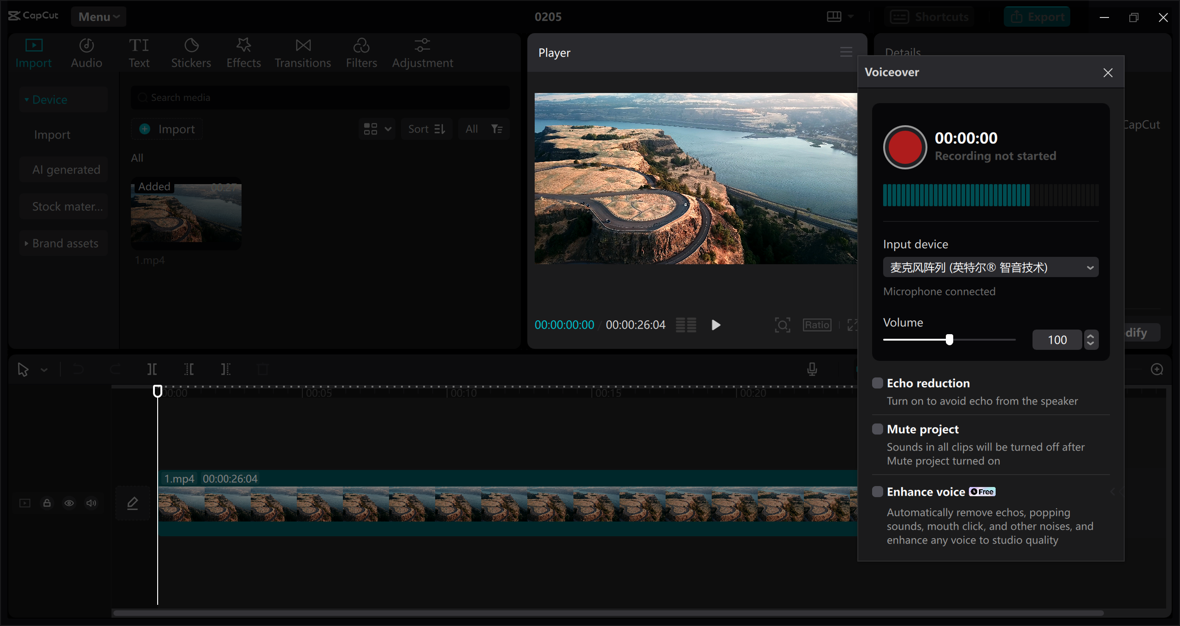Enable Echo reduction
The width and height of the screenshot is (1180, 626).
point(877,383)
